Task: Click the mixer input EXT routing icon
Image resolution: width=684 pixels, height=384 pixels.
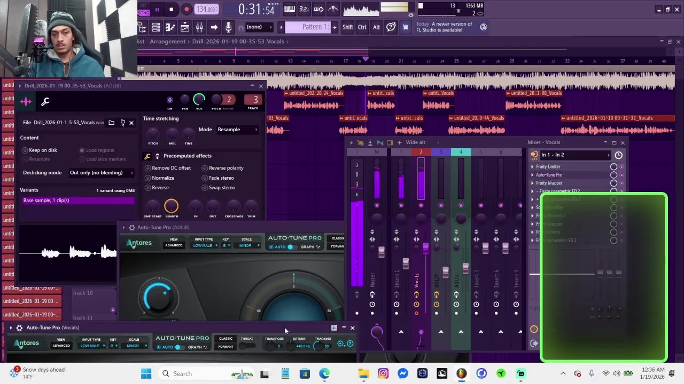Action: 534,155
